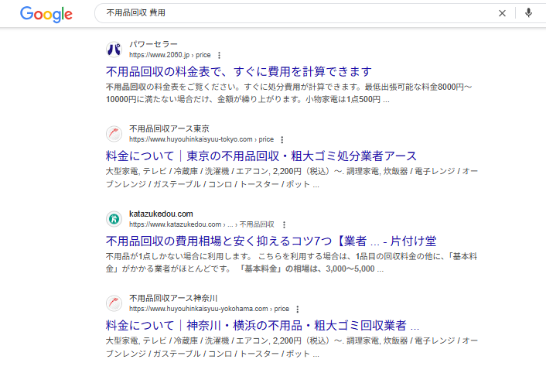The image size is (546, 373).
Task: Open 料金について｜神奈川・横浜の不用品 result title
Action: click(x=262, y=325)
